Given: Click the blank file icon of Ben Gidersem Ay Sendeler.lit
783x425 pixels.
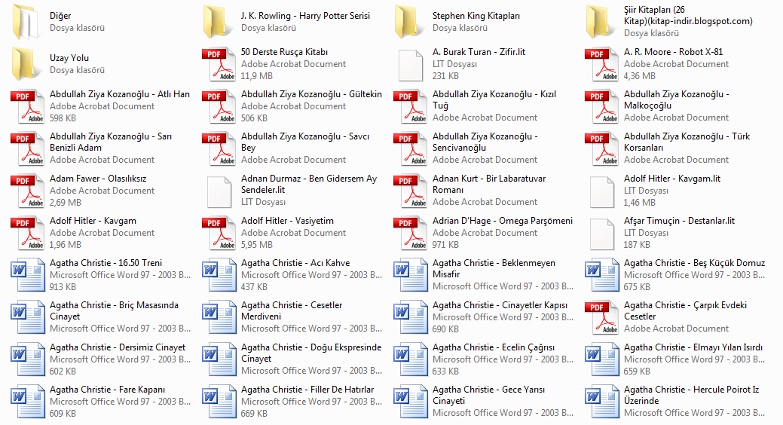Looking at the screenshot, I should [219, 191].
